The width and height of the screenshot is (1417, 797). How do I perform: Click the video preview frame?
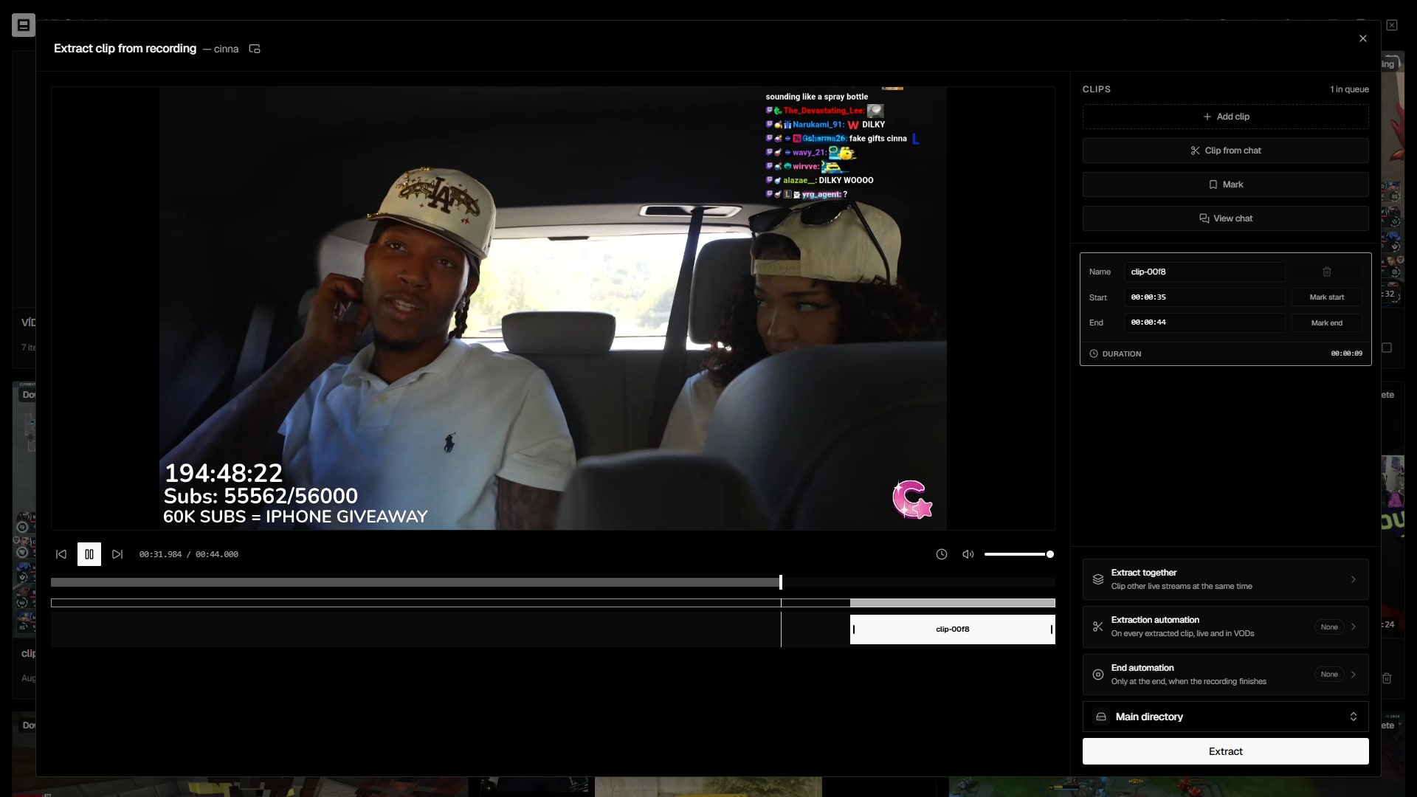553,308
